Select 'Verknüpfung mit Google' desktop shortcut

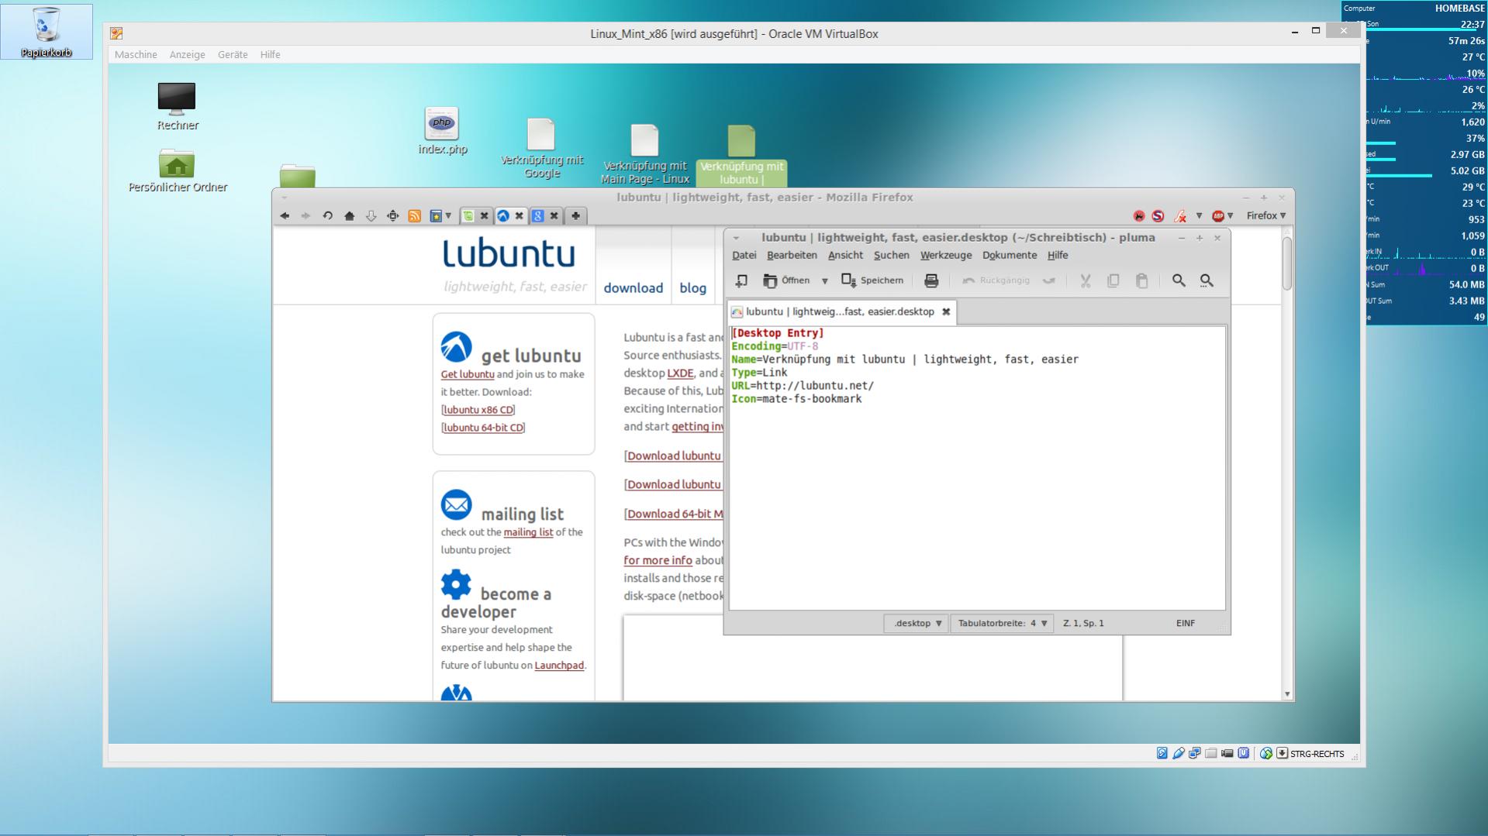point(541,149)
